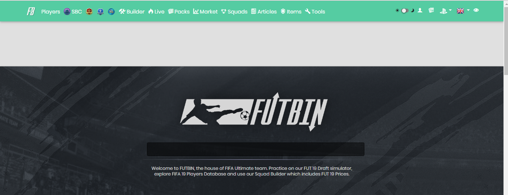Open the SBC section

[x=73, y=12]
